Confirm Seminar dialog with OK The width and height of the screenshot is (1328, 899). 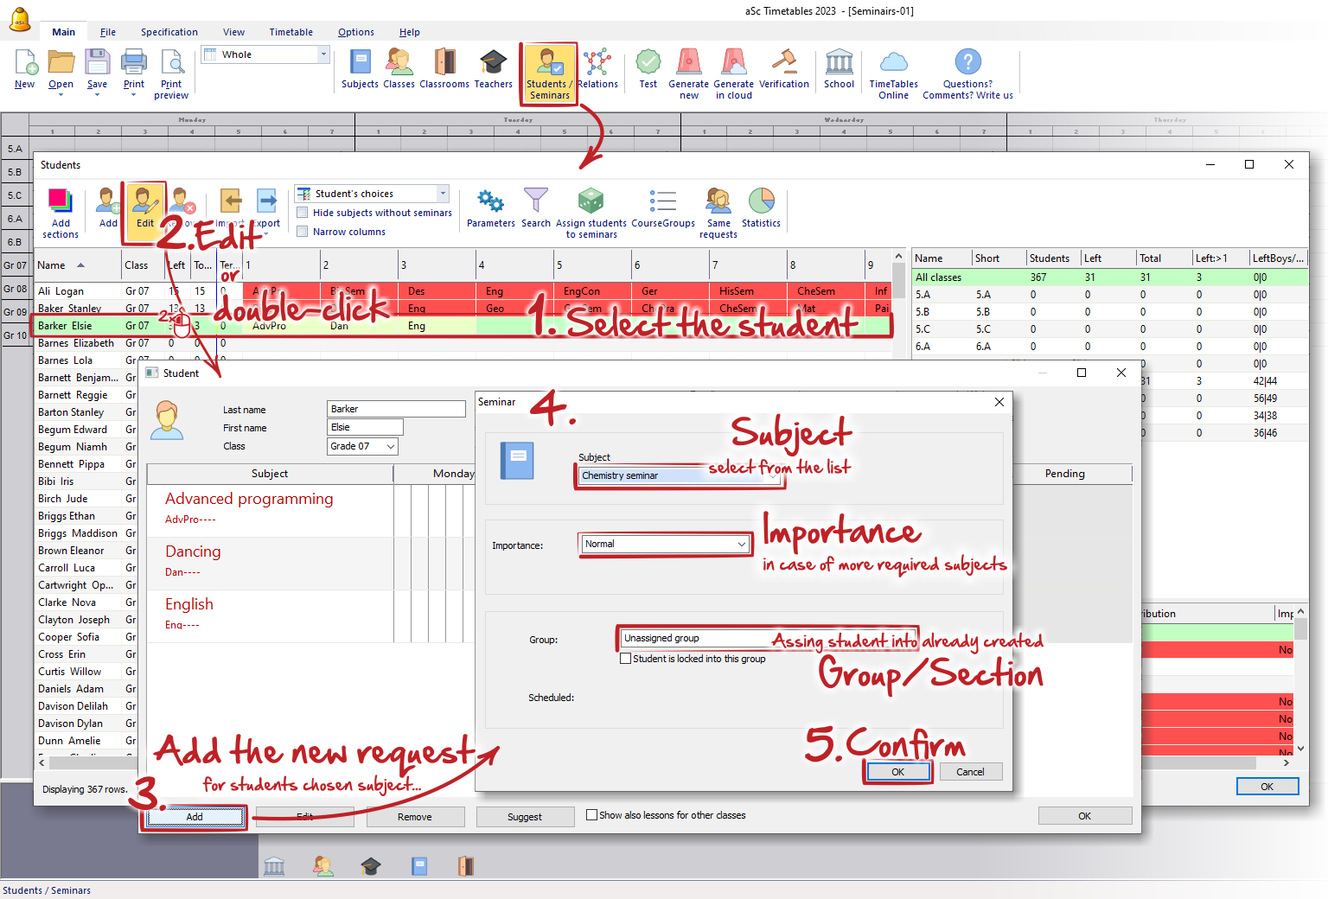click(898, 772)
